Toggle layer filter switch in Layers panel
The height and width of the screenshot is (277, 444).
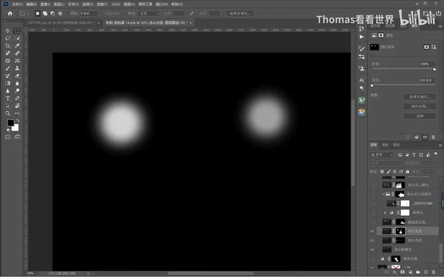click(436, 154)
